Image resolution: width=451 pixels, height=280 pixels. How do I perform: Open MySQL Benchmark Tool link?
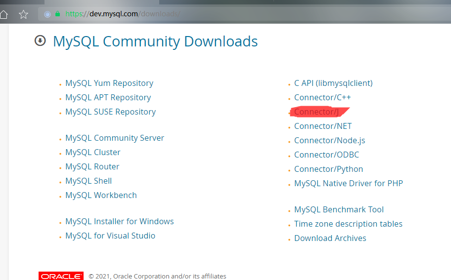tap(339, 210)
